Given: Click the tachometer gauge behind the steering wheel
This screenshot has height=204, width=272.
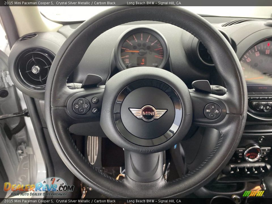Looking at the screenshot, I should [x=142, y=50].
